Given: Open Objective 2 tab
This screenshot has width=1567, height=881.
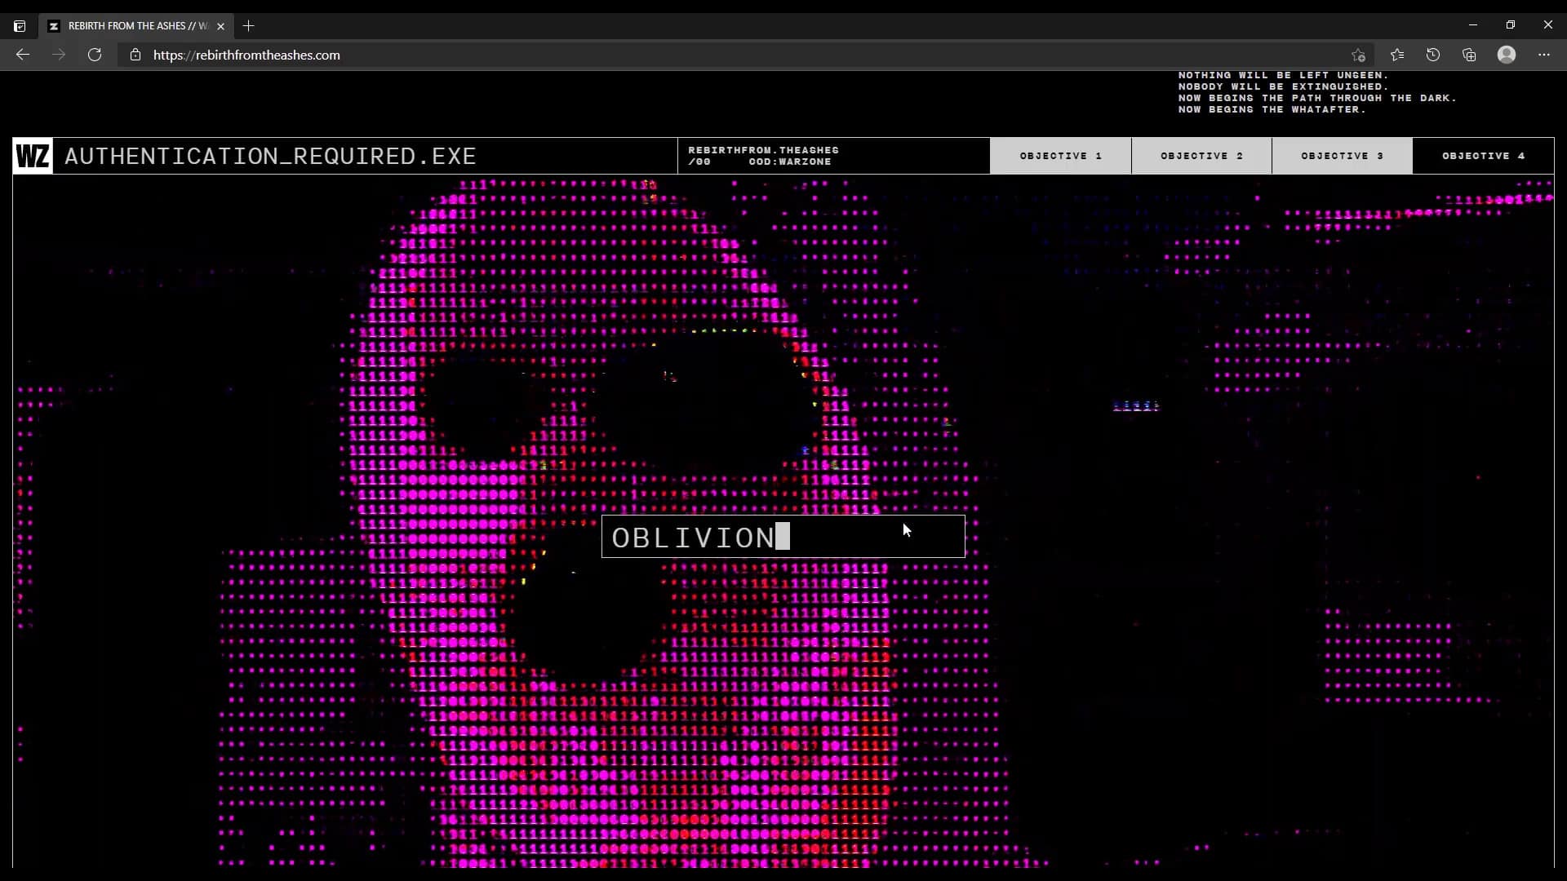Looking at the screenshot, I should (x=1201, y=156).
